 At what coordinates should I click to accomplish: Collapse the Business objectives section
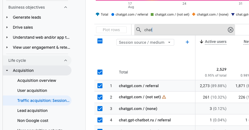pos(66,7)
